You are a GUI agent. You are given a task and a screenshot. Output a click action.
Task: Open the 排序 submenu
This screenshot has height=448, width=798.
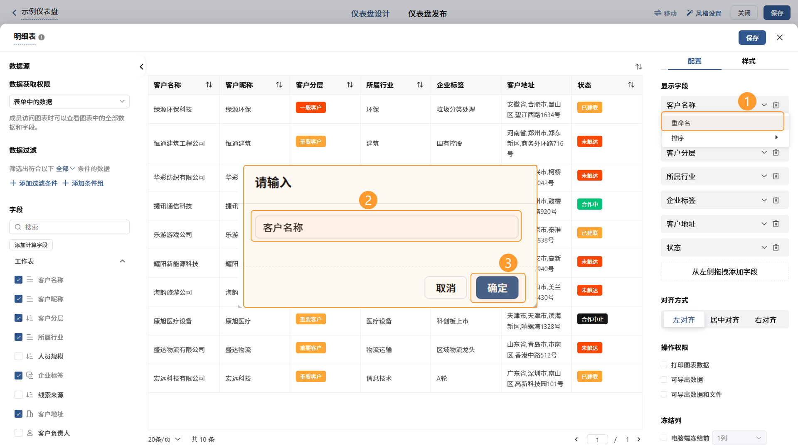725,138
